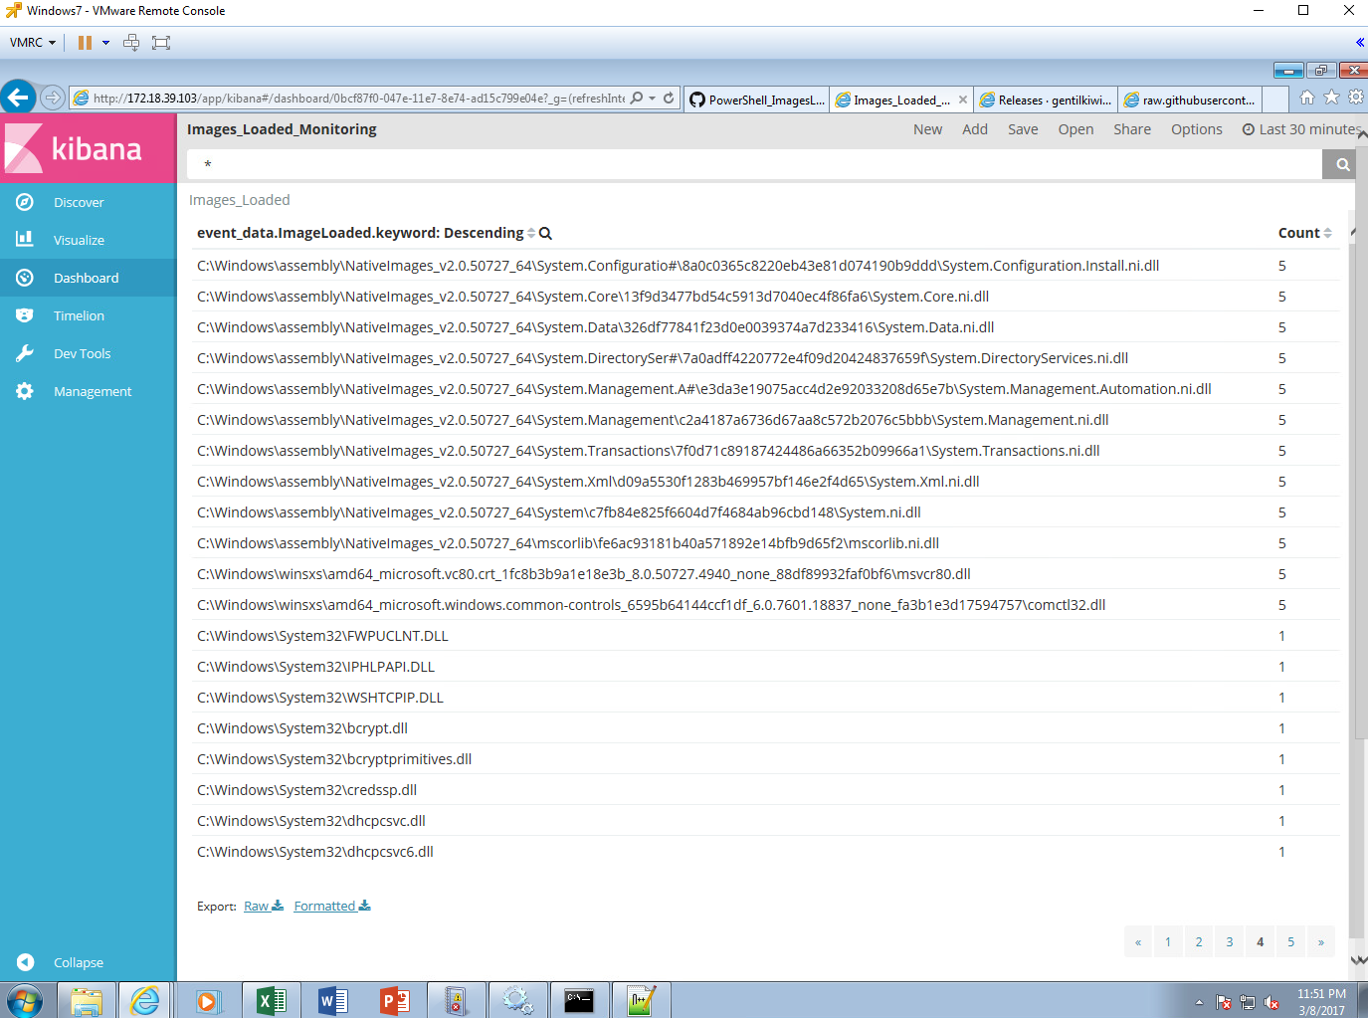Open Word from the taskbar
1368x1018 pixels.
pos(332,1000)
